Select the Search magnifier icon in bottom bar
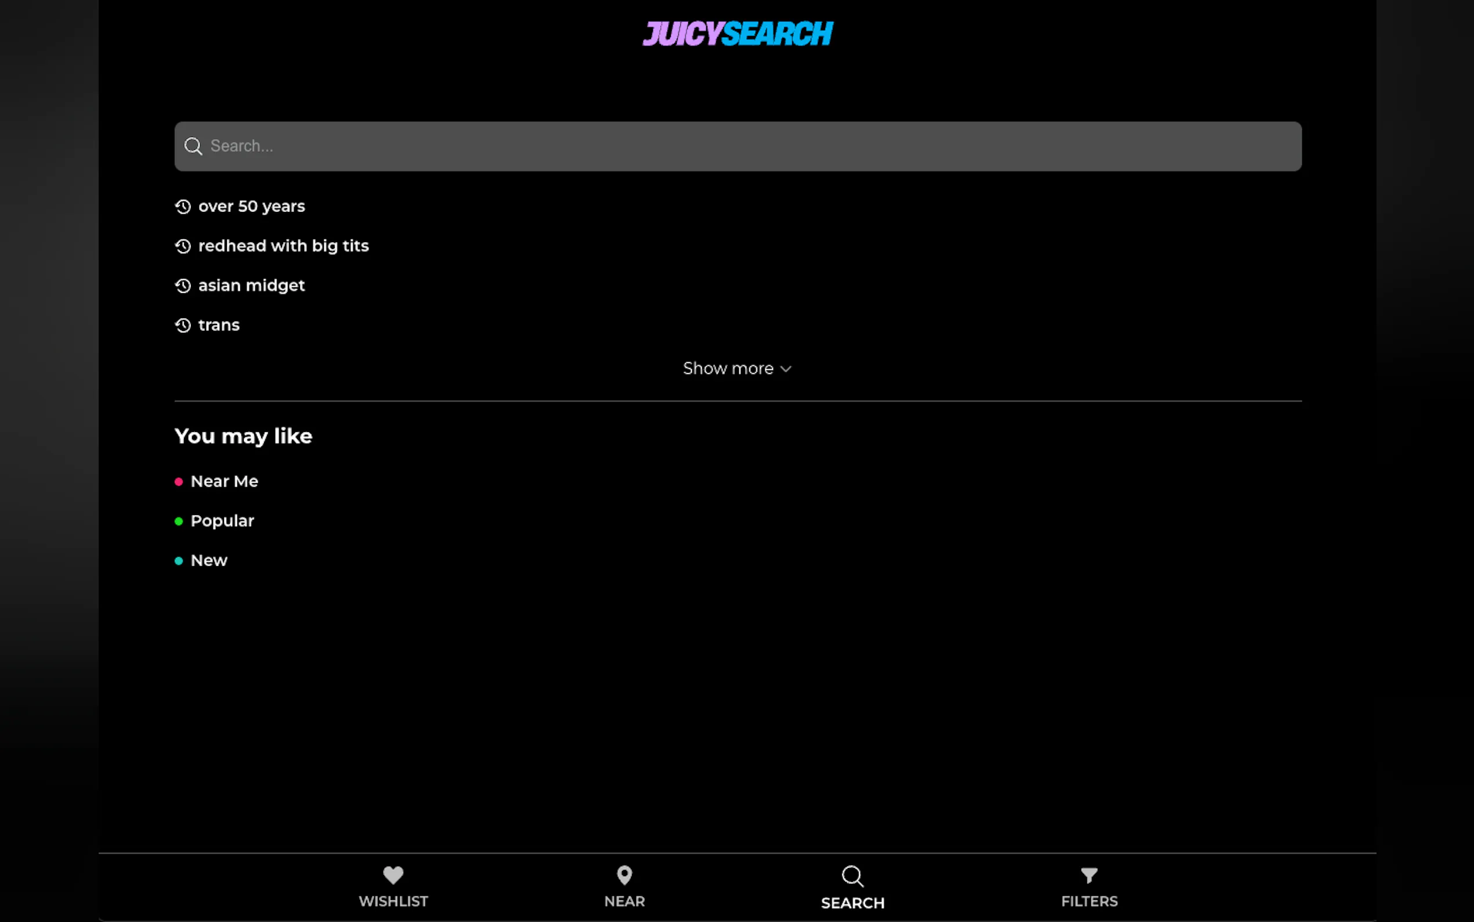The image size is (1474, 922). (x=852, y=876)
